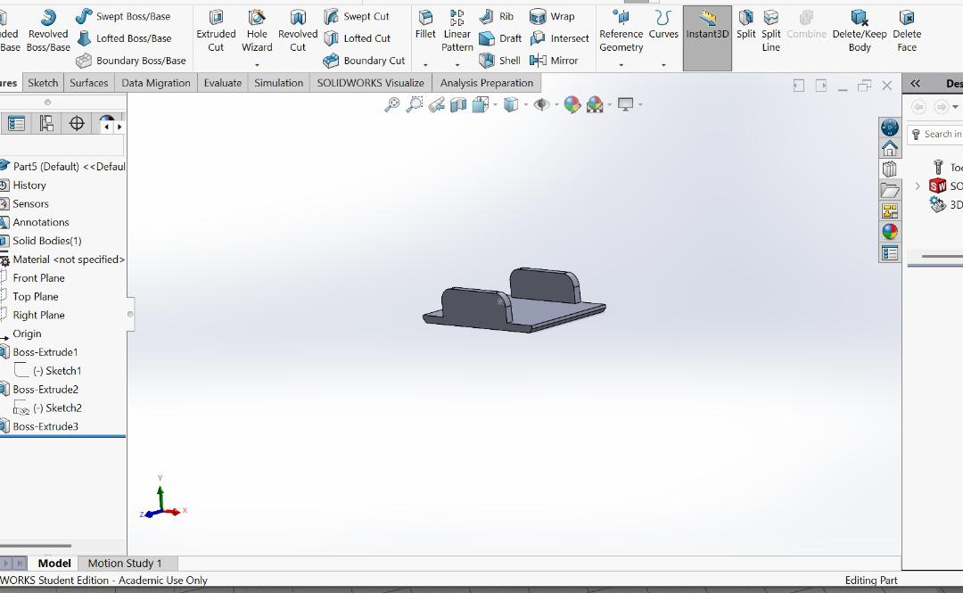Select Front Plane in the feature tree
963x593 pixels.
tap(38, 277)
